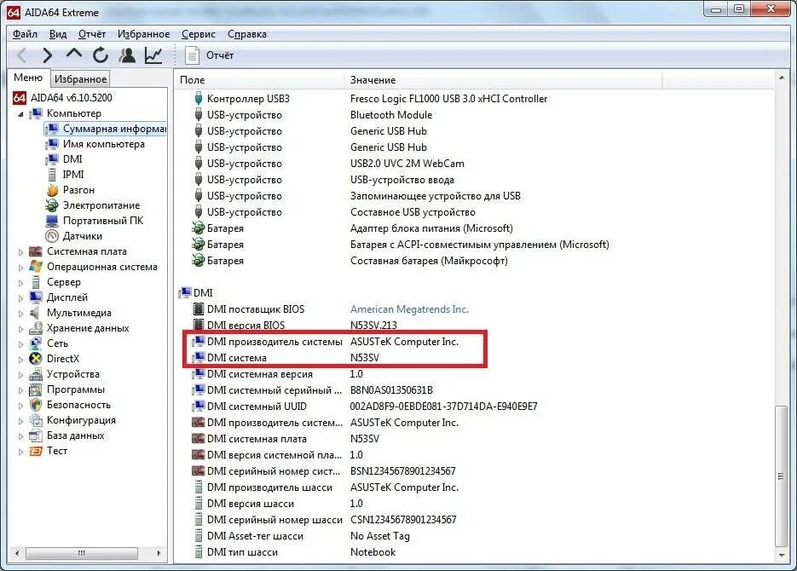This screenshot has width=797, height=571.
Task: Click the Дисплей monitor icon
Action: 36,297
